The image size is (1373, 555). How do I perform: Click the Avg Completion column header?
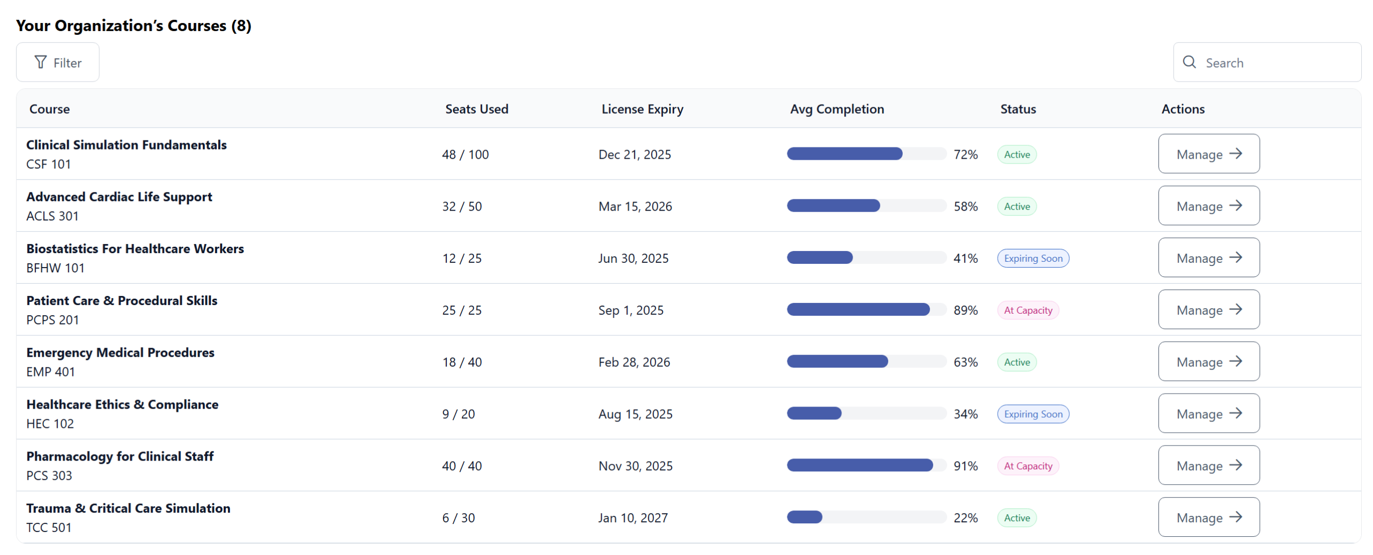837,109
